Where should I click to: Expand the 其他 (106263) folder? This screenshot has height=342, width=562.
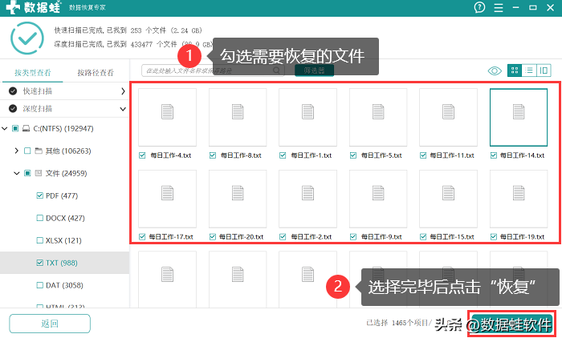click(17, 151)
